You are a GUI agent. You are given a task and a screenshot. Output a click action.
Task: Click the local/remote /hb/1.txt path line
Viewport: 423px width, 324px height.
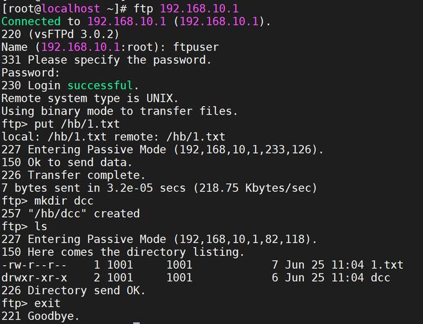[113, 137]
